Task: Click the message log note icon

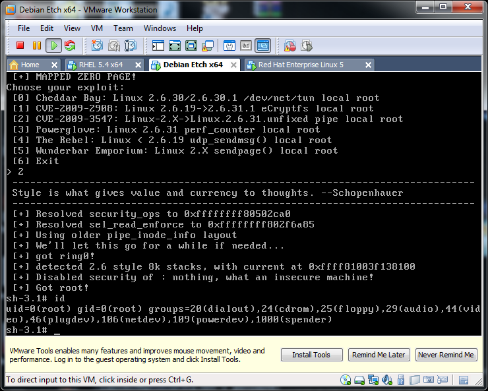Action: coord(464,380)
